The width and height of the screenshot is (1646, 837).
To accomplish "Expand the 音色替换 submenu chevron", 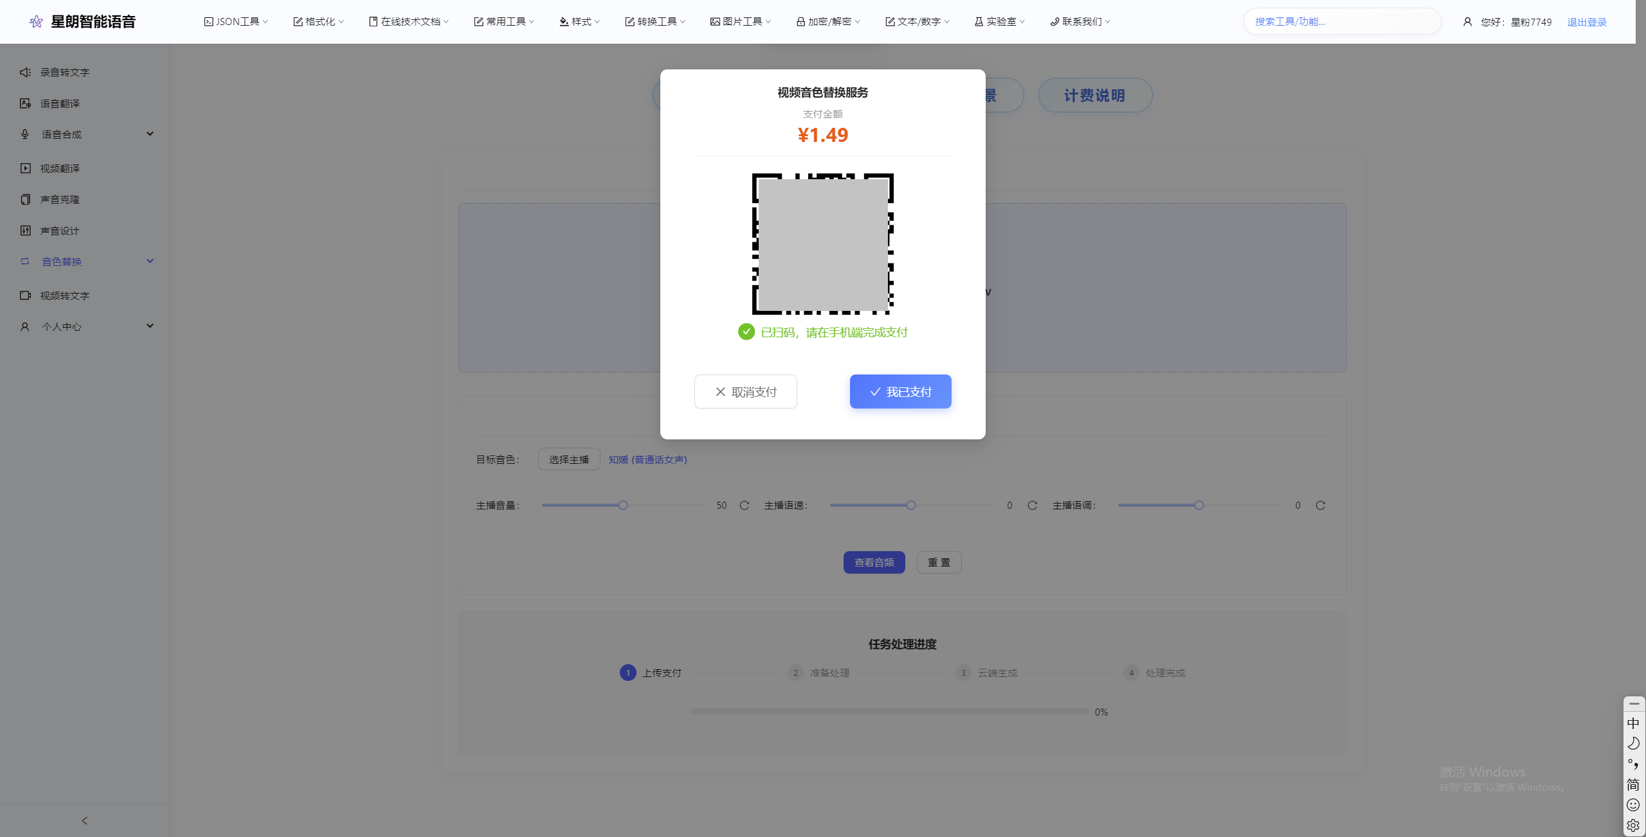I will click(x=150, y=261).
